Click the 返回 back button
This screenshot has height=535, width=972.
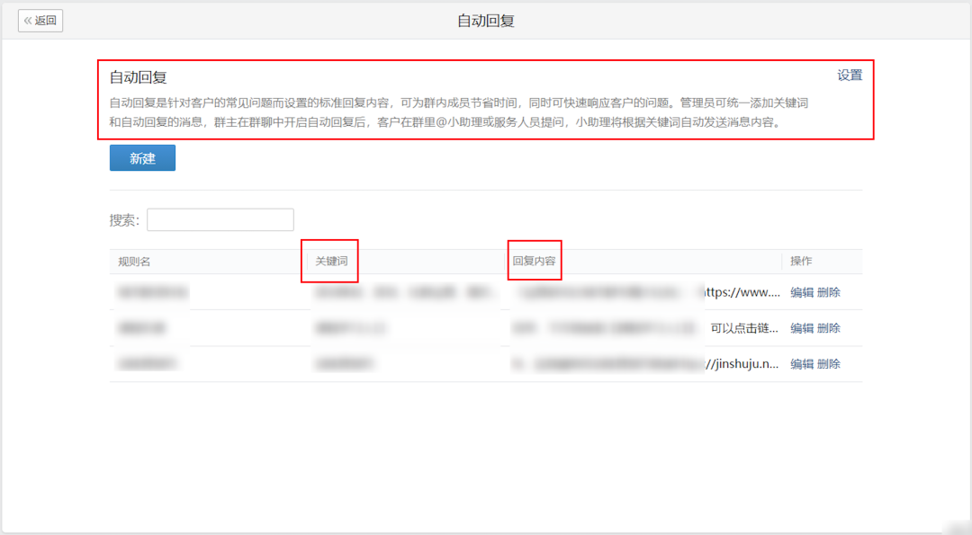40,21
